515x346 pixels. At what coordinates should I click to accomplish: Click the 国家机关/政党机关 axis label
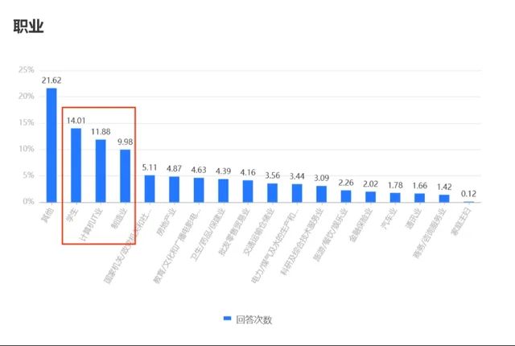(127, 245)
